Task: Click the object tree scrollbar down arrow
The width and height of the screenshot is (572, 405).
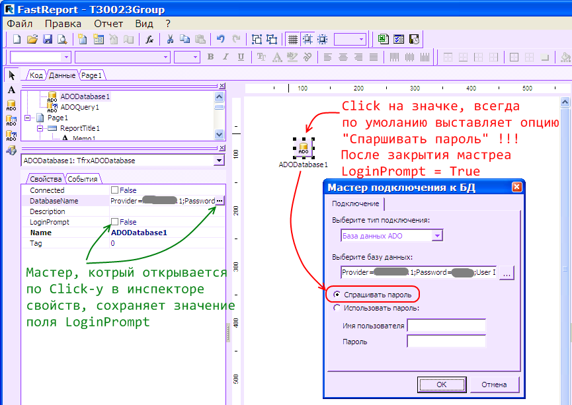Action: (x=219, y=134)
